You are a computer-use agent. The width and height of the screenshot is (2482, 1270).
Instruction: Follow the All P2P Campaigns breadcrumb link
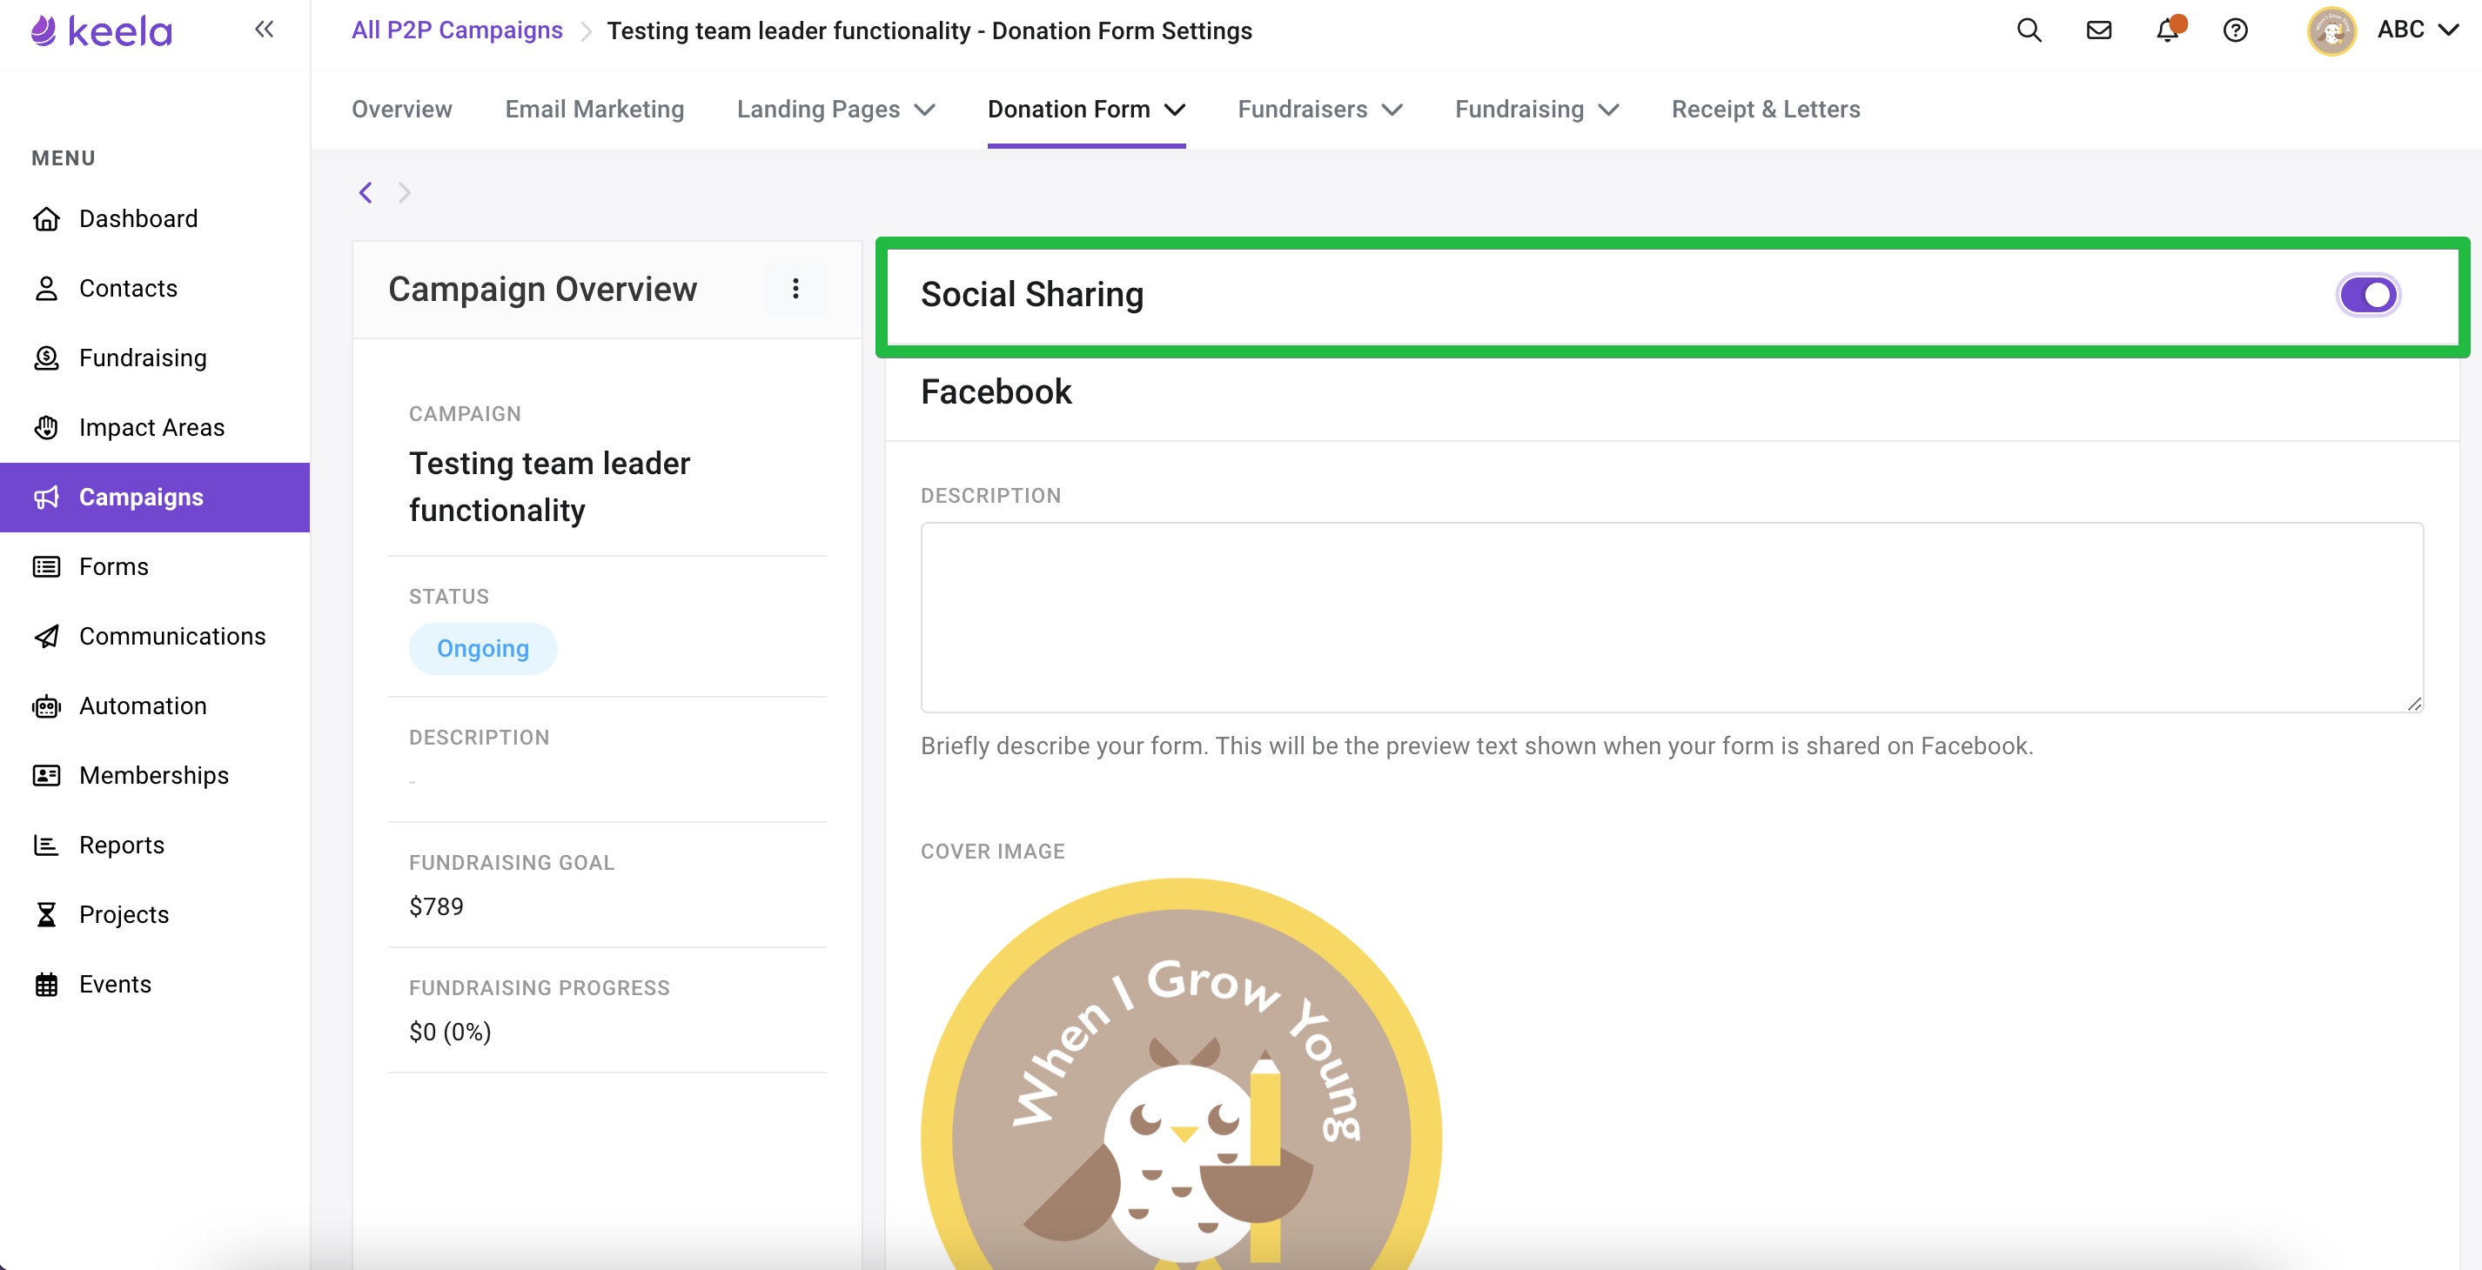tap(457, 30)
